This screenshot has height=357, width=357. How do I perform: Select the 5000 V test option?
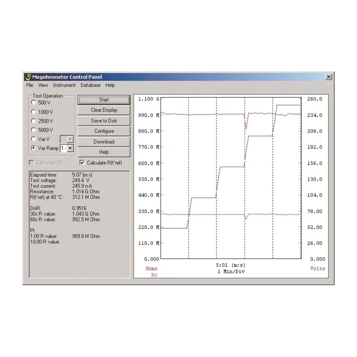(33, 130)
